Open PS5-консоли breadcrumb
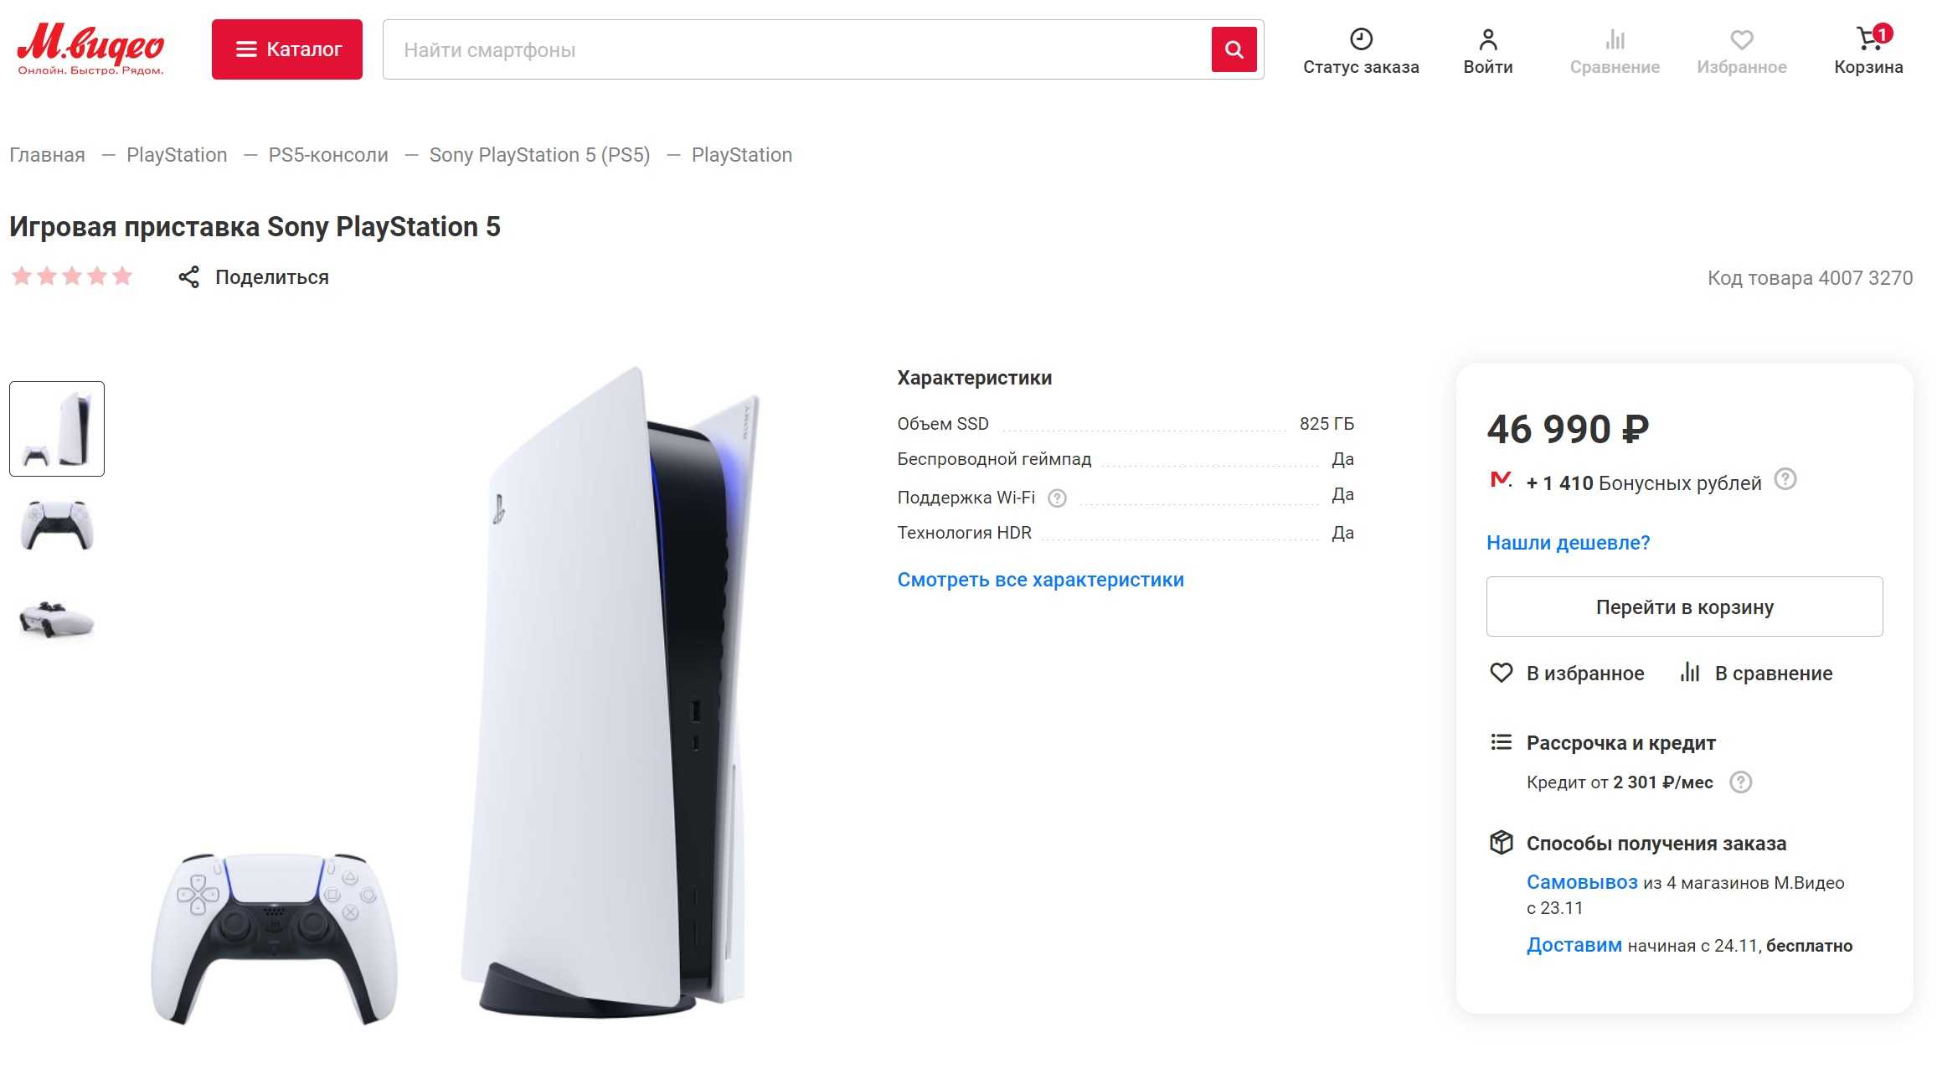 point(328,155)
